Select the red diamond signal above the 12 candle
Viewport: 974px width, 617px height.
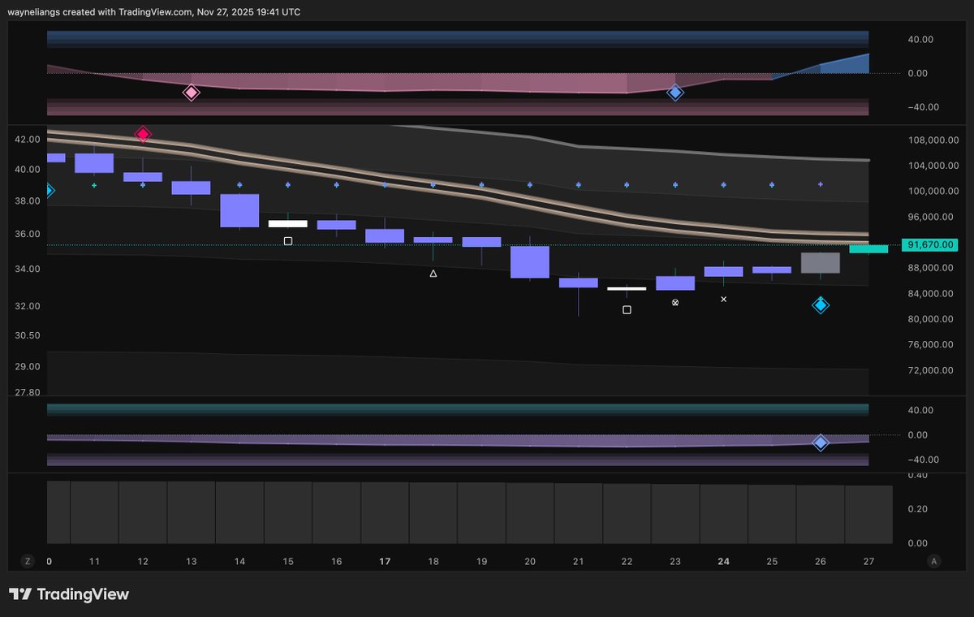click(x=143, y=134)
